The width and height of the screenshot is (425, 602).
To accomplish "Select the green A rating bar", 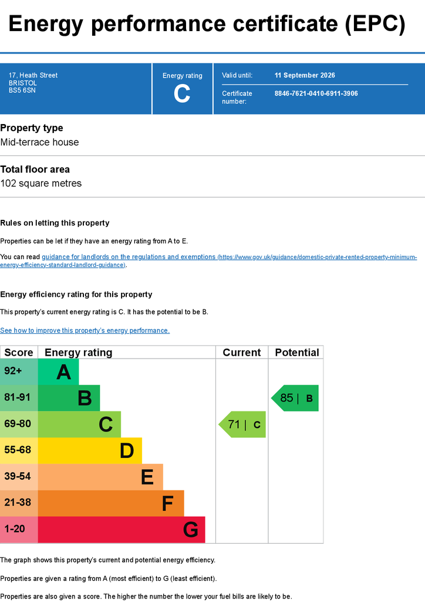I will pos(58,372).
